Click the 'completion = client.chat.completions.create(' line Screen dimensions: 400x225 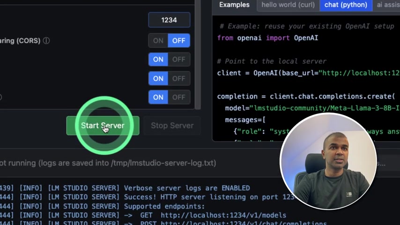(306, 97)
